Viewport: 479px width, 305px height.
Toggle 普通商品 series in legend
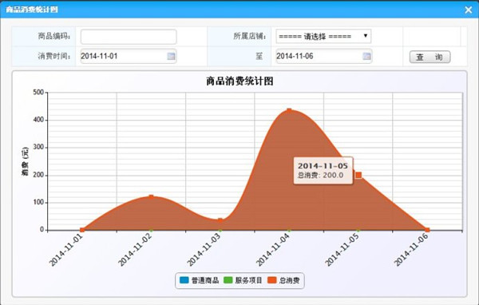click(x=199, y=280)
